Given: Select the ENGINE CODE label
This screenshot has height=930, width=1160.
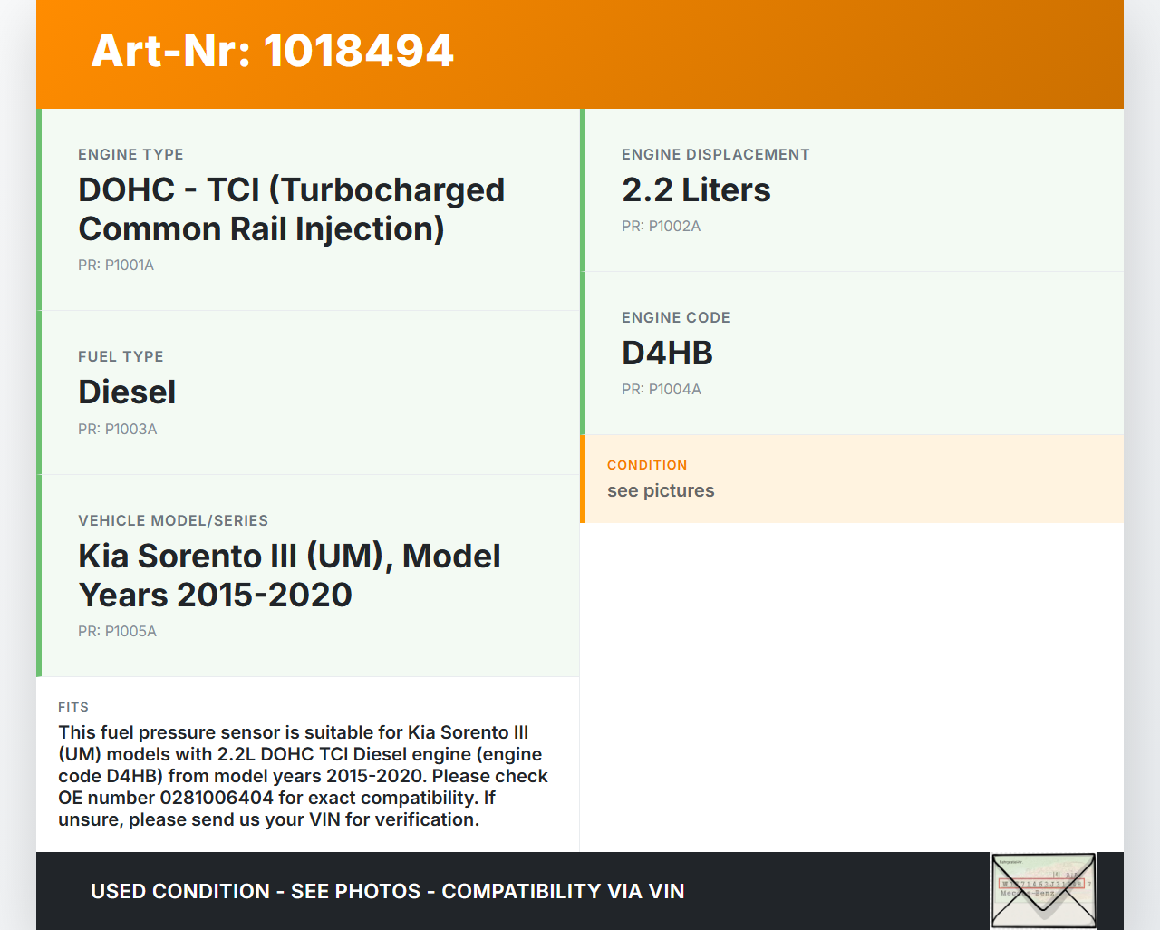Looking at the screenshot, I should pyautogui.click(x=675, y=318).
